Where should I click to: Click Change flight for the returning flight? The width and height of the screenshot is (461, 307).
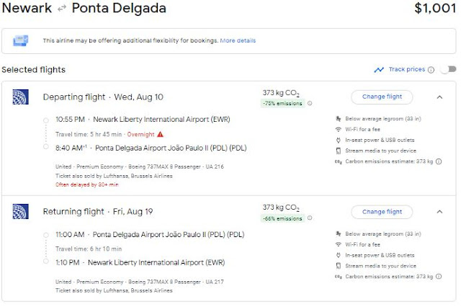(x=382, y=212)
